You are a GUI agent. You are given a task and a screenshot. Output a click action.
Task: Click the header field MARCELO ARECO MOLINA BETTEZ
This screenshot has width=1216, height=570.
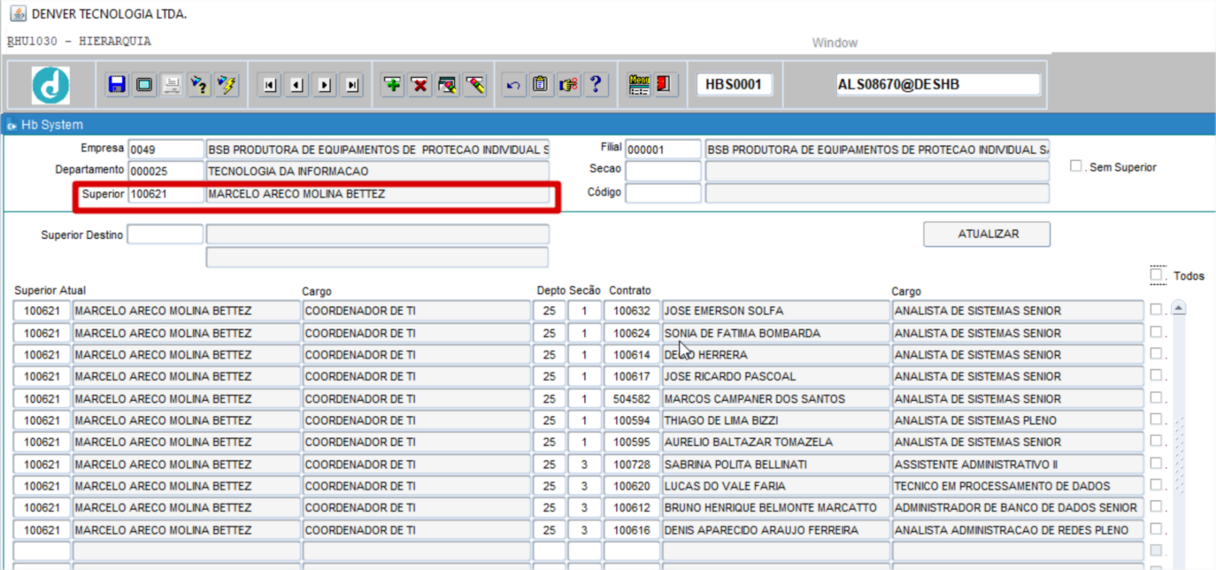point(377,193)
